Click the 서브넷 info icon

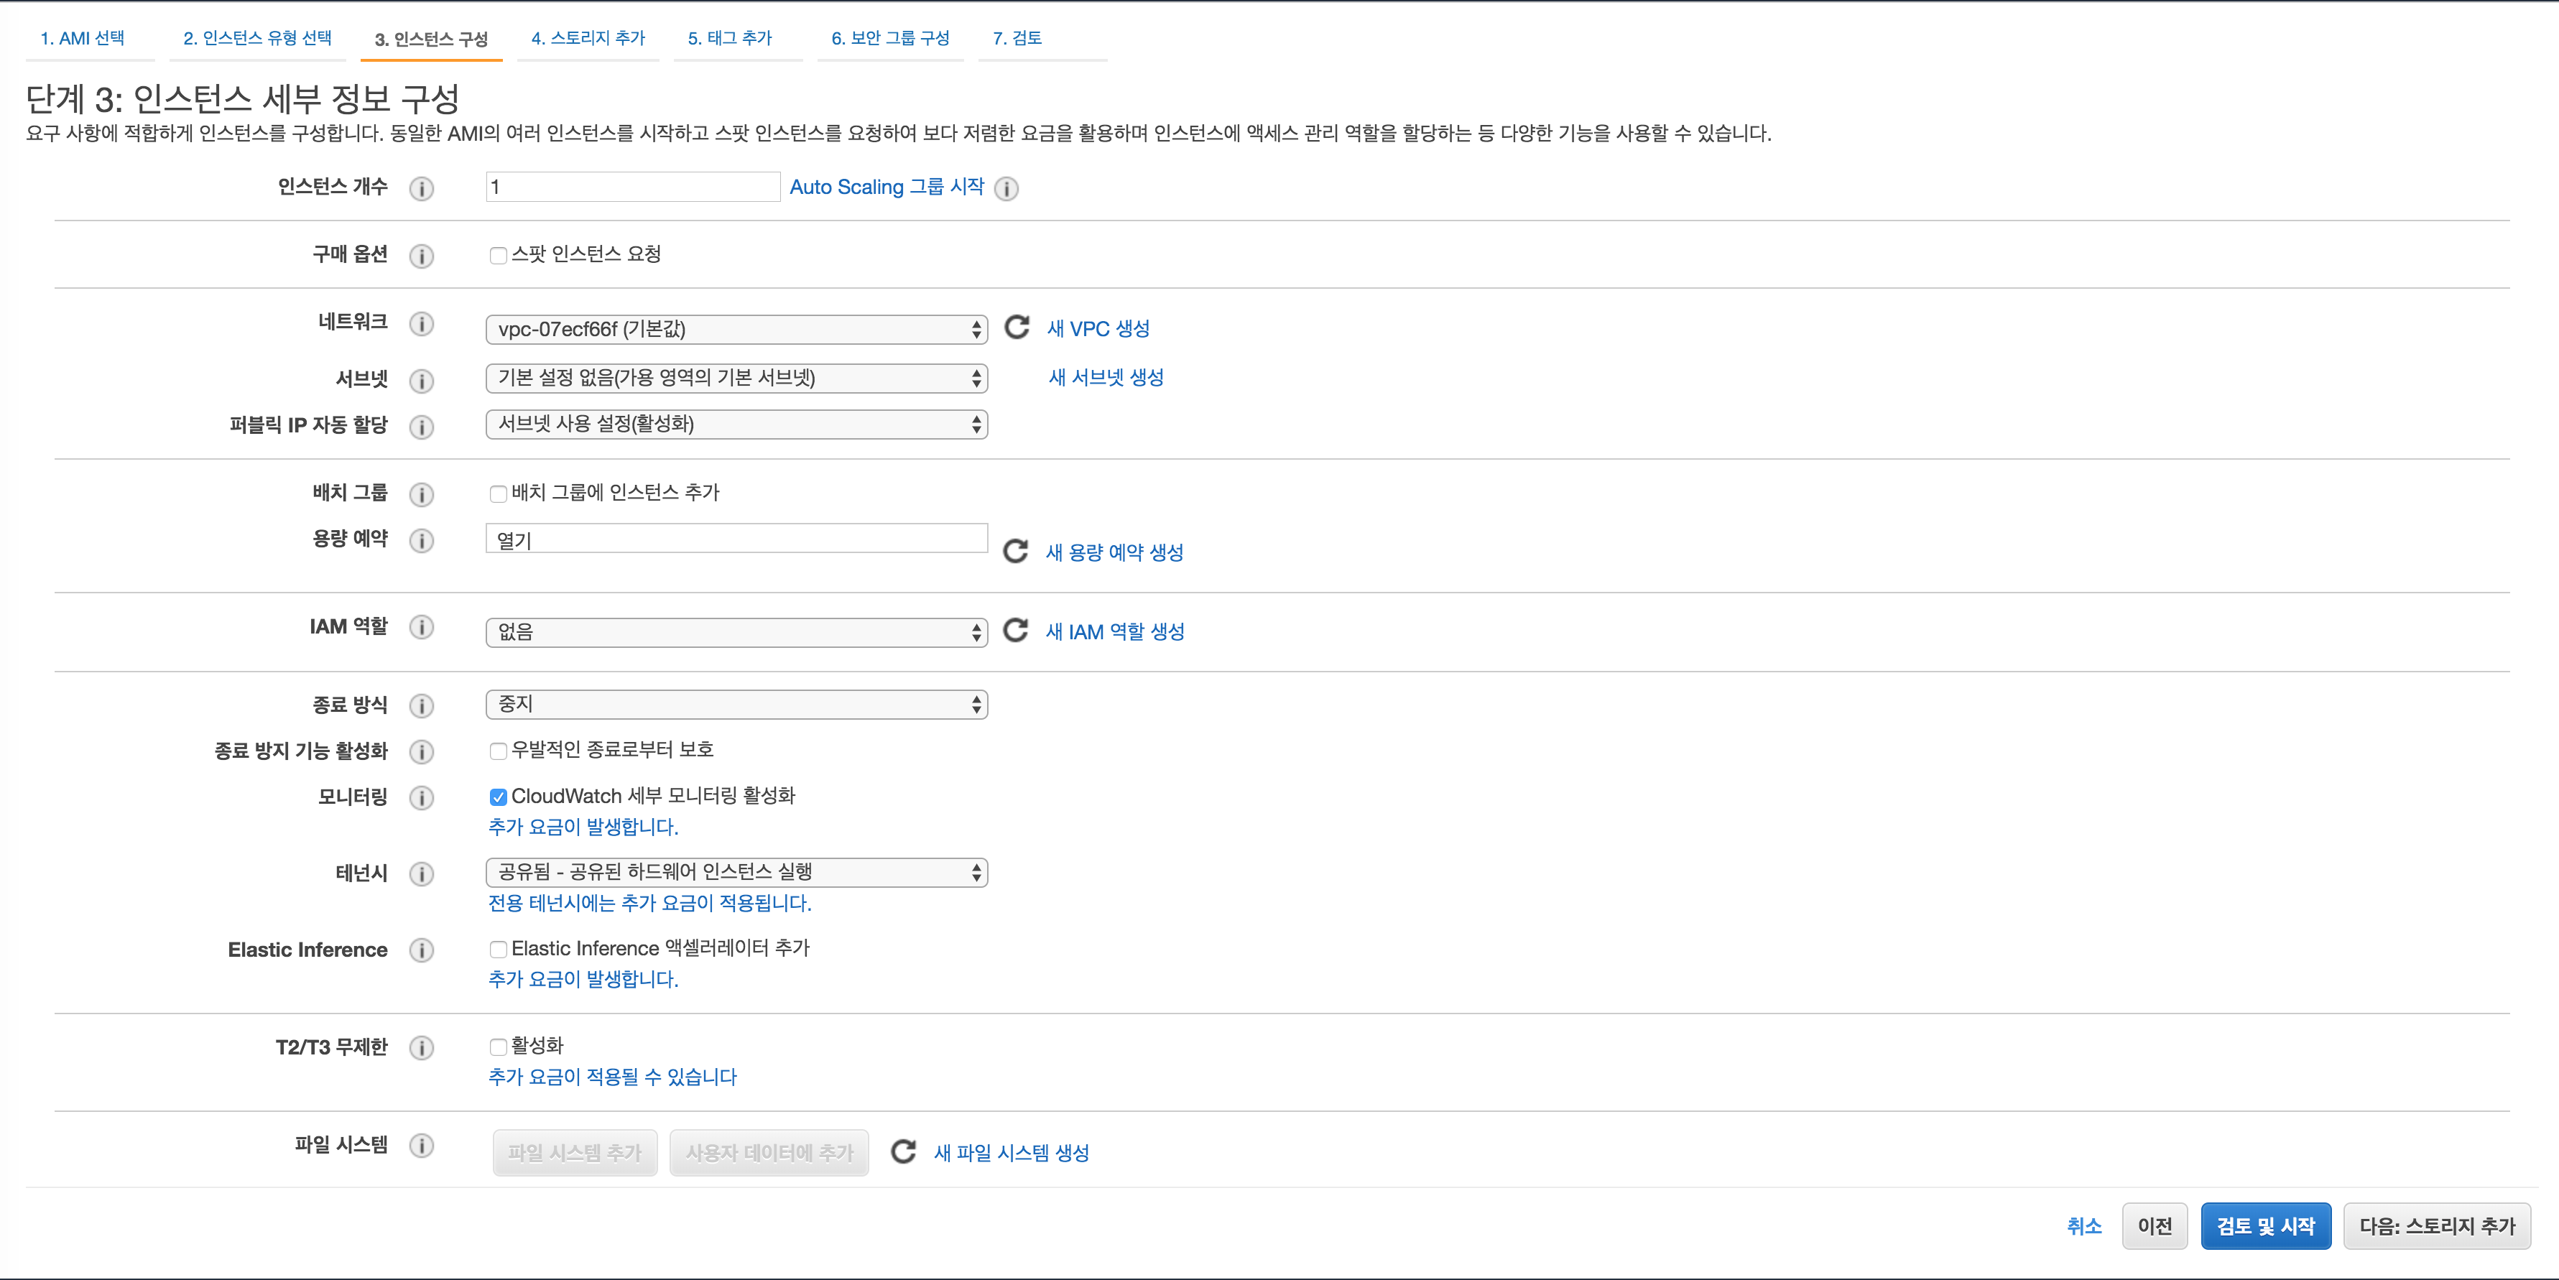(x=421, y=380)
